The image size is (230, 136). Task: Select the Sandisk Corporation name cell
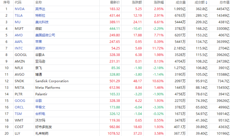point(52,81)
